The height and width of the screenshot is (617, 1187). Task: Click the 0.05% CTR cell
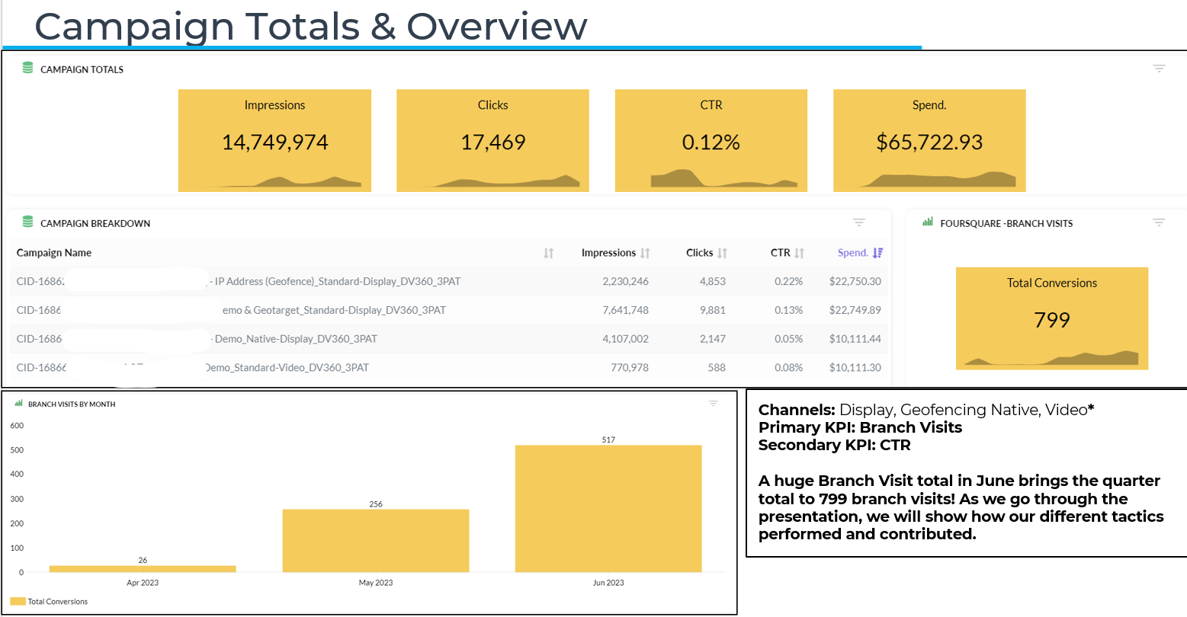pyautogui.click(x=789, y=339)
